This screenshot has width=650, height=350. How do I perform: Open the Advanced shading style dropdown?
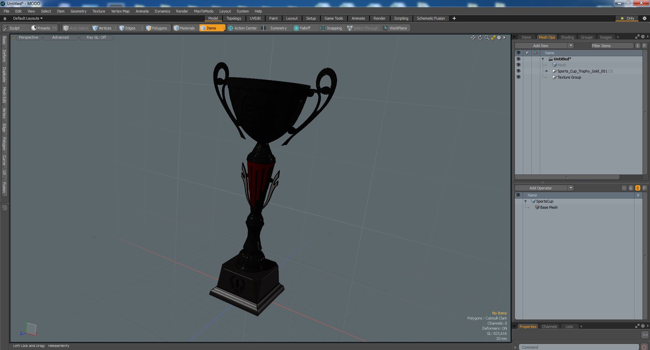60,38
